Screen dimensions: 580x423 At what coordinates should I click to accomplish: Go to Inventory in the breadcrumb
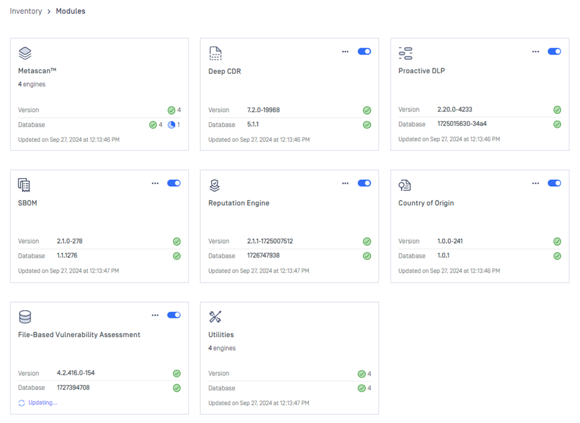click(x=26, y=11)
